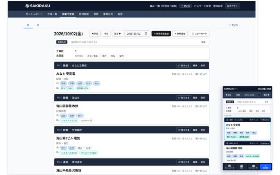This screenshot has width=280, height=175.
Task: Click 知らせる on No.1 みなと工務店
Action: click(184, 66)
